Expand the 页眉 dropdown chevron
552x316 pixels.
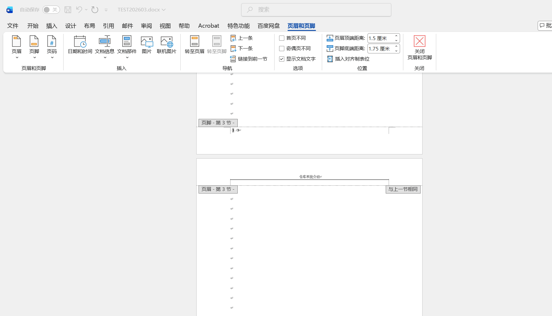tap(17, 58)
